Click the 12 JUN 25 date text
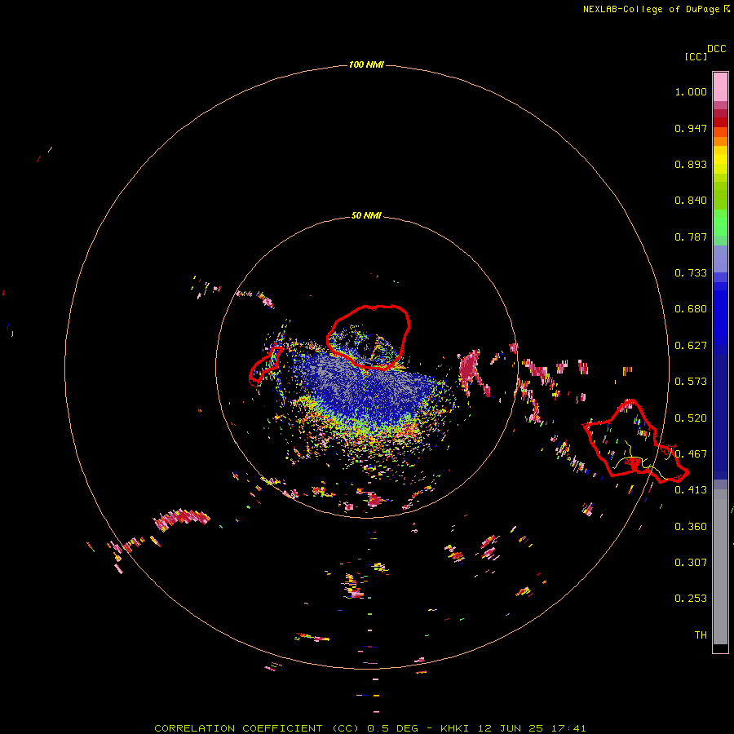Viewport: 734px width, 734px height. click(511, 728)
